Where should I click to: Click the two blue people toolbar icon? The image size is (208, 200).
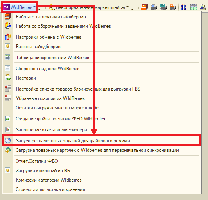point(183,7)
